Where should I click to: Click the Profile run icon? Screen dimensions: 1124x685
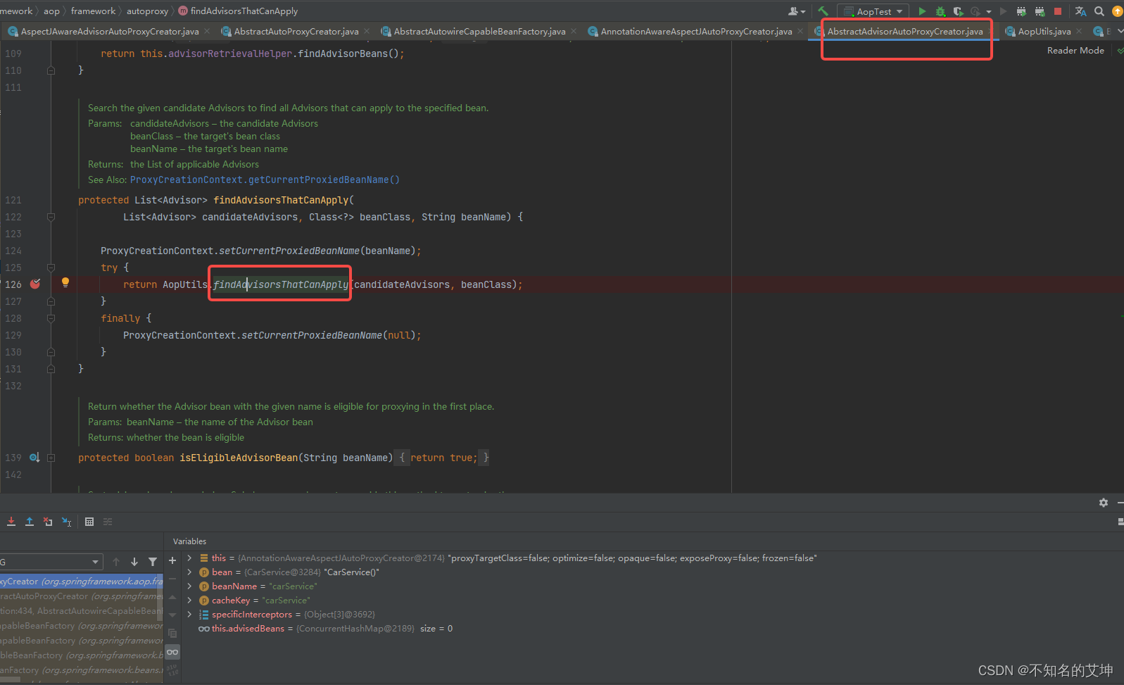975,11
